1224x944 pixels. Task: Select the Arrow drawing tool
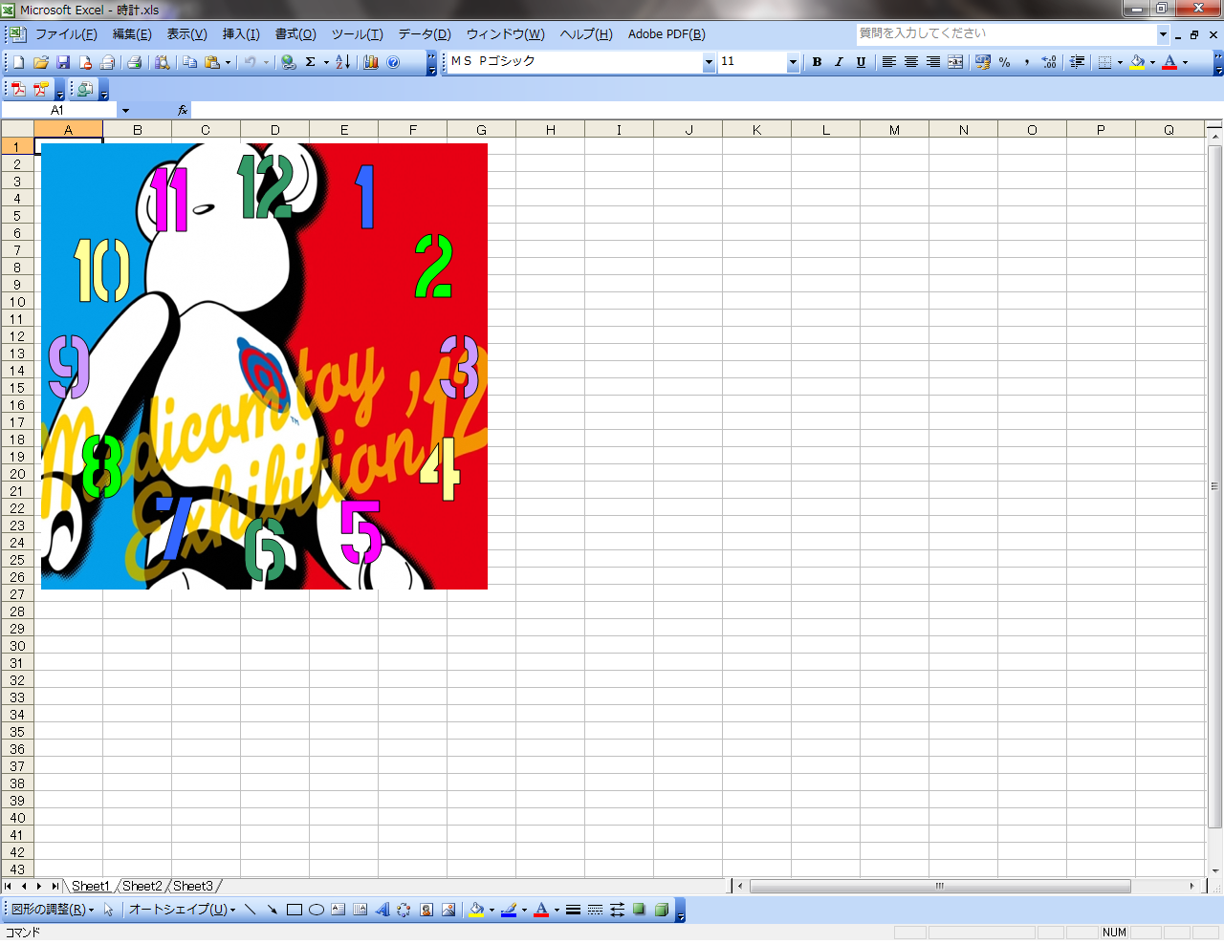[x=272, y=910]
